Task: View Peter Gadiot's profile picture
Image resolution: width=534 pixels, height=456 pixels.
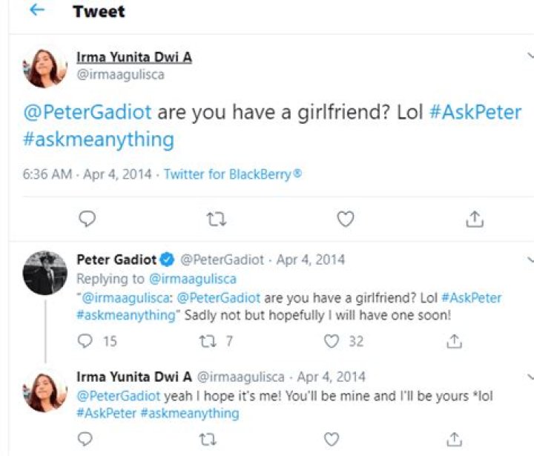Action: pyautogui.click(x=45, y=272)
